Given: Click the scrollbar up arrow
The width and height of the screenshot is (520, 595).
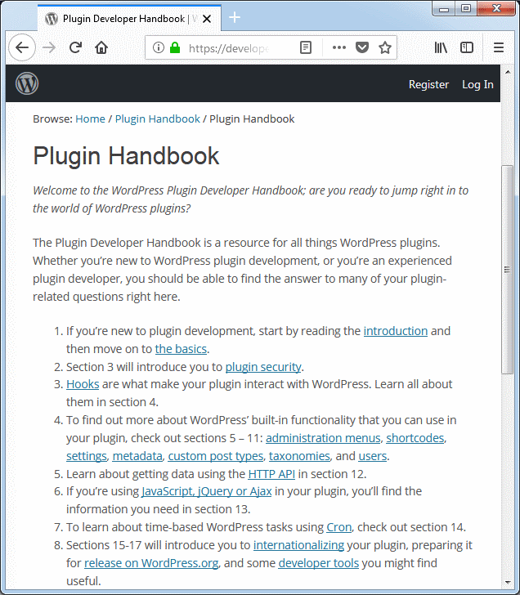Looking at the screenshot, I should tap(508, 72).
